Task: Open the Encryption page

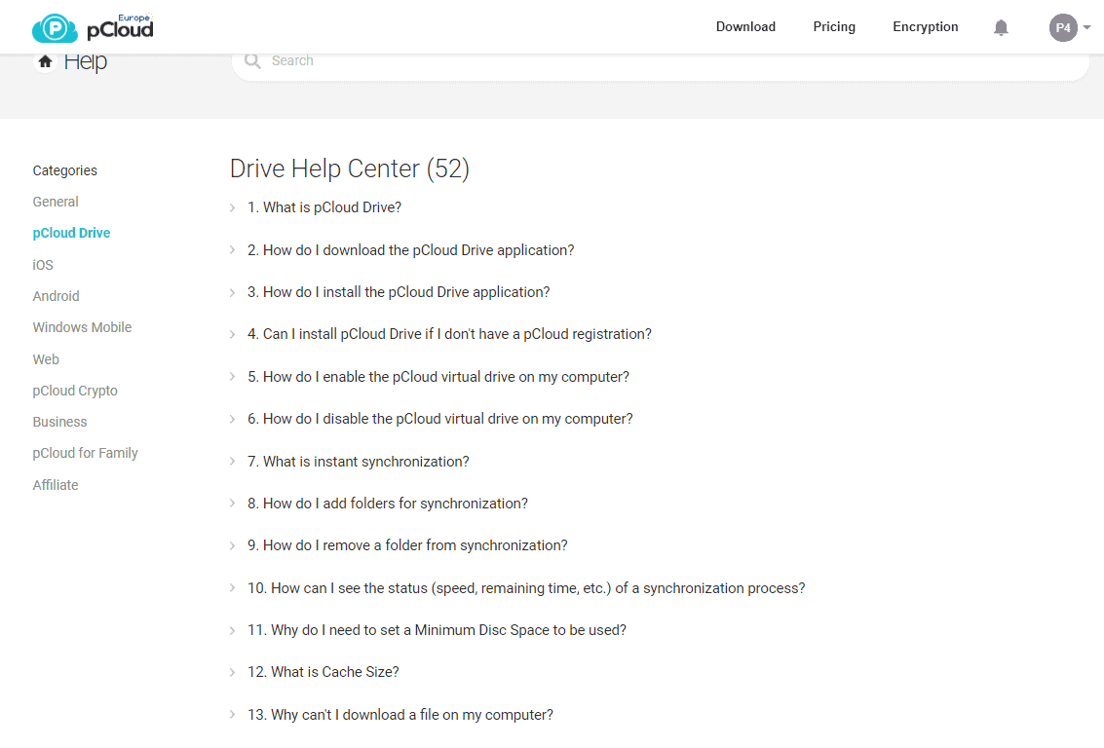Action: [x=925, y=26]
